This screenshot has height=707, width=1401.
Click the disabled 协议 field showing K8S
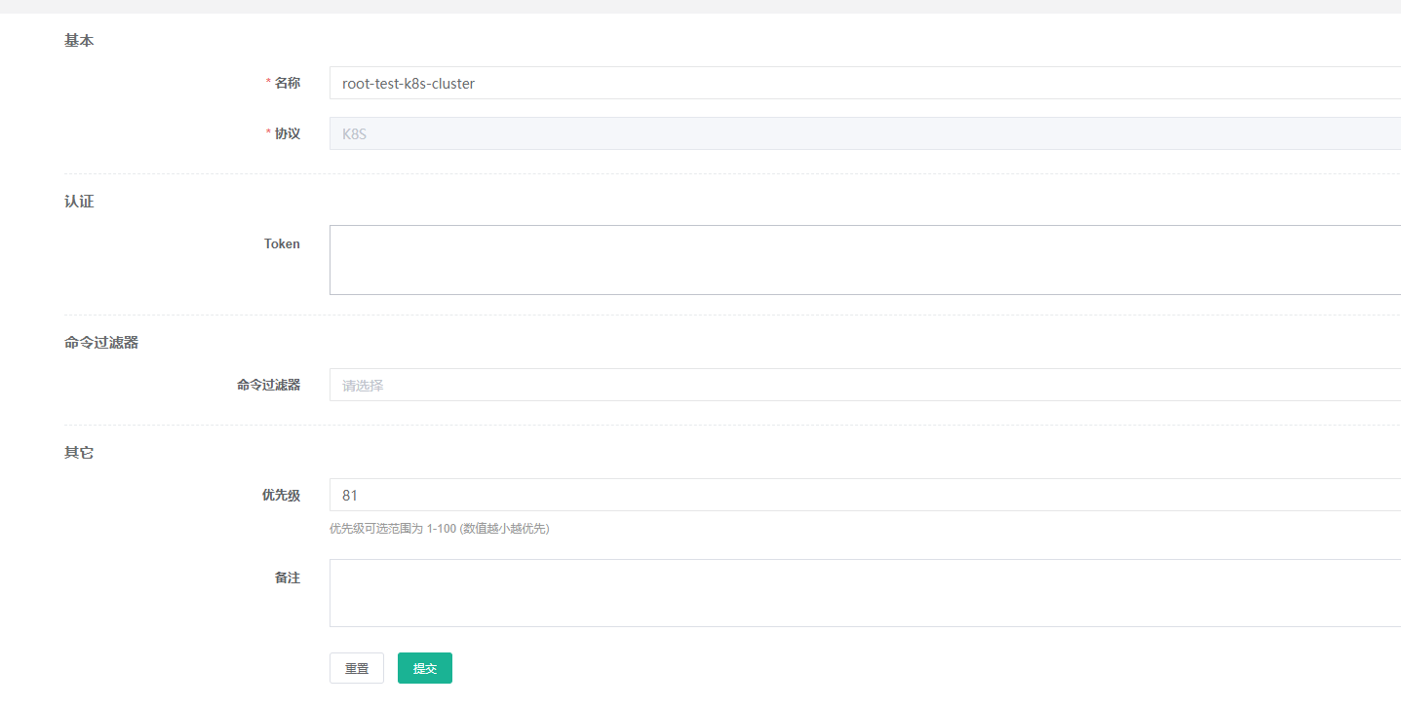865,133
